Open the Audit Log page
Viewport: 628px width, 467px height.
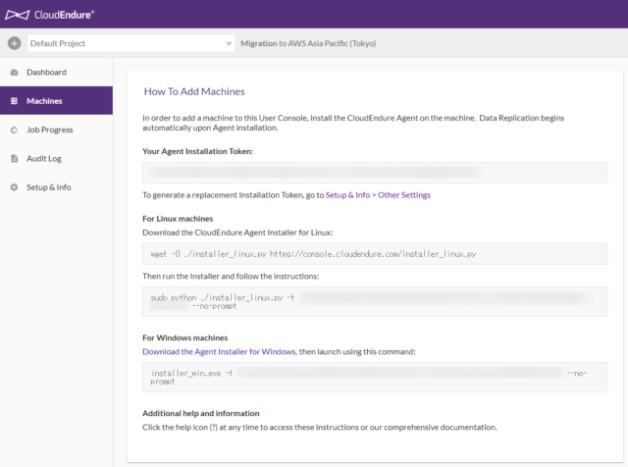[x=56, y=159]
